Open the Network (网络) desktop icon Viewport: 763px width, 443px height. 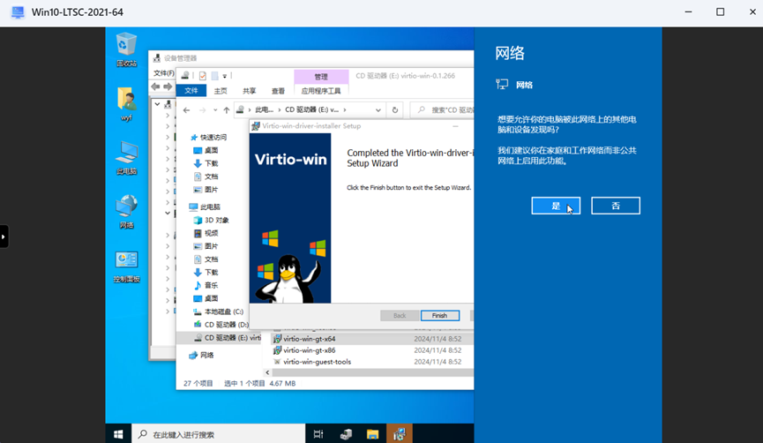click(x=126, y=211)
